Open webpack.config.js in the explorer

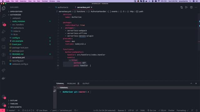(x=20, y=64)
